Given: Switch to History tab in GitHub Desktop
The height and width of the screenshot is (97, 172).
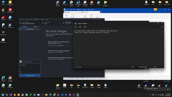Looking at the screenshot, I should point(35,27).
